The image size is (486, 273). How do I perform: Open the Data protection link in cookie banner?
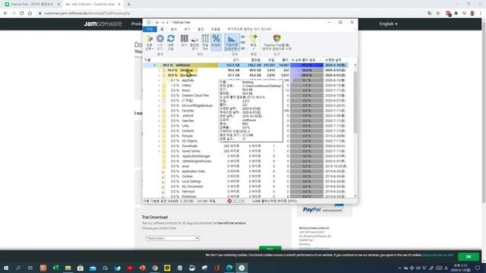click(x=437, y=255)
